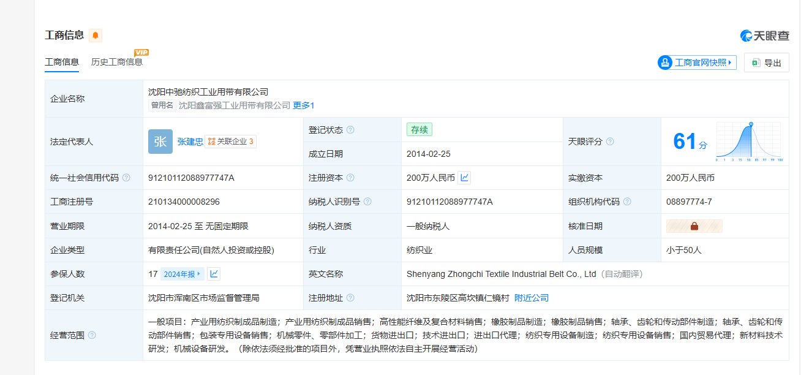Select organization code 08897774-7
Image resolution: width=801 pixels, height=375 pixels.
tap(689, 202)
